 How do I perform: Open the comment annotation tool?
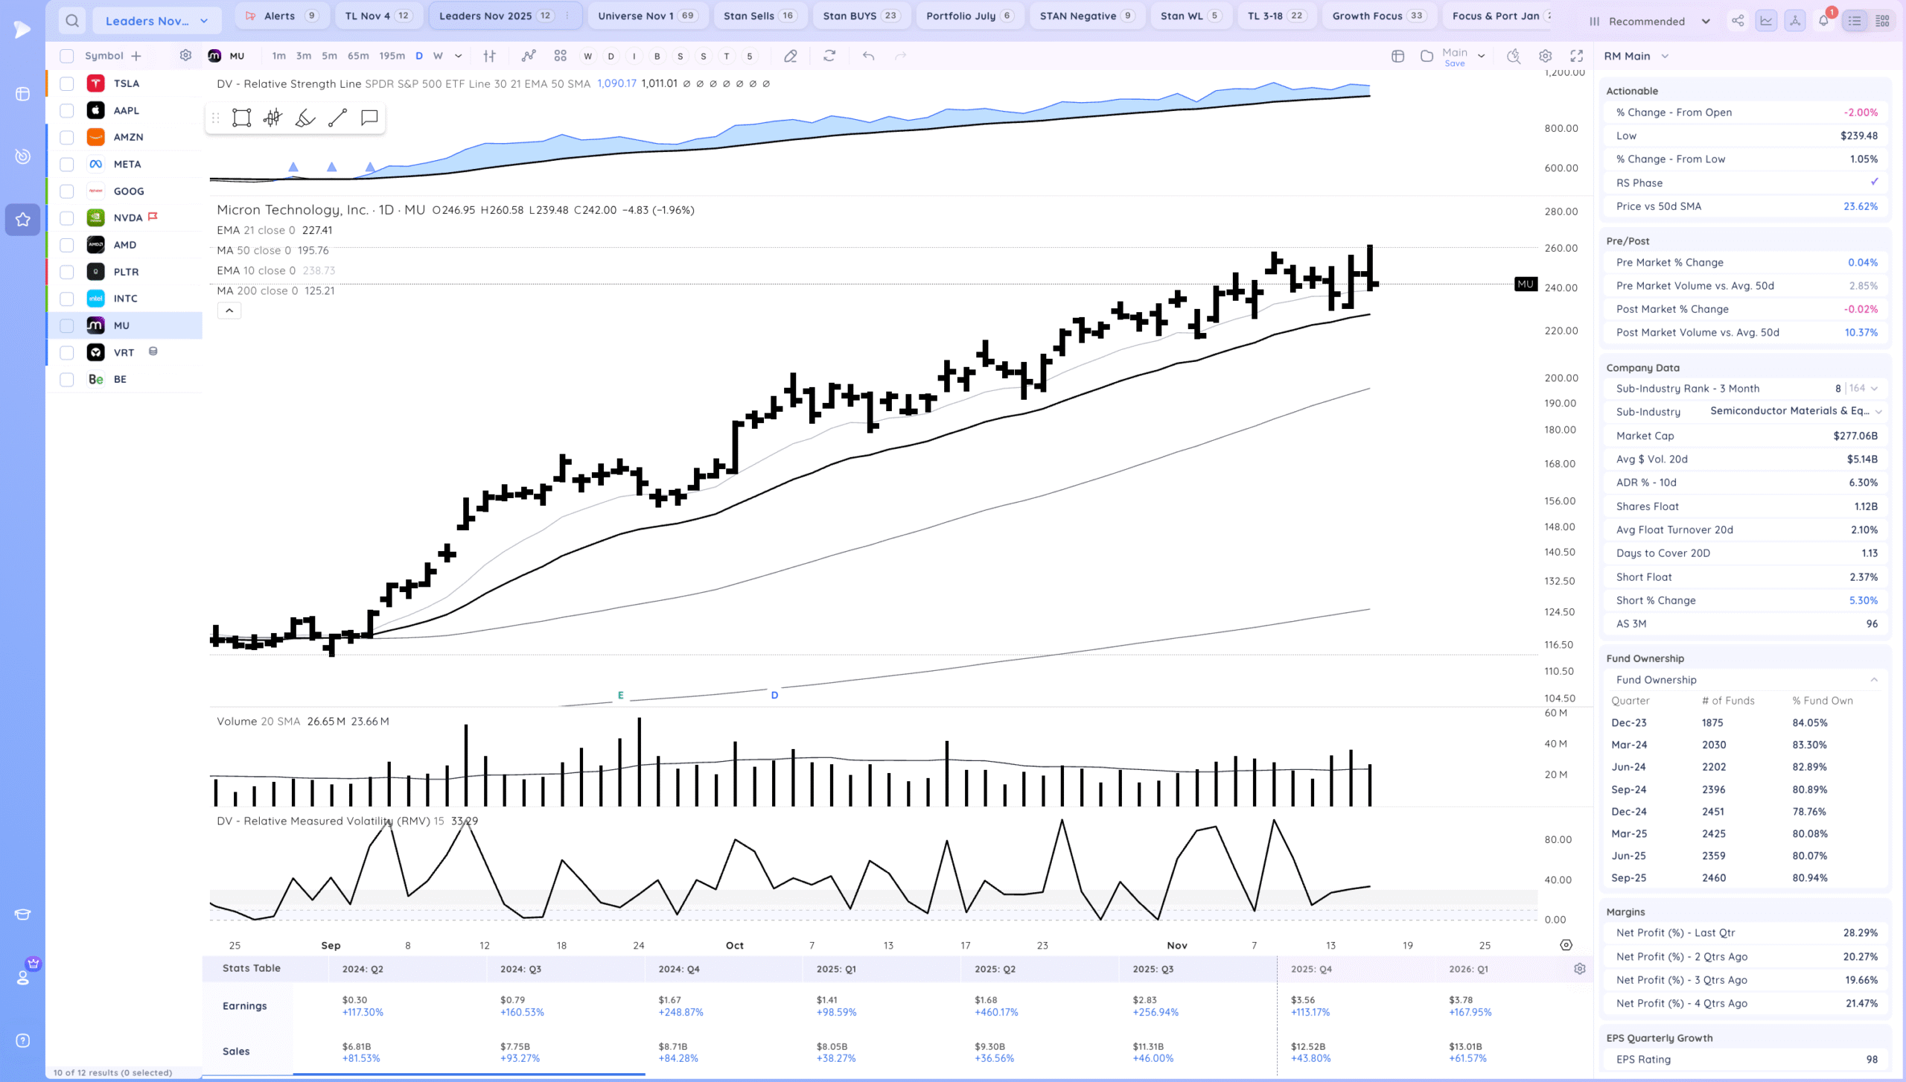click(x=369, y=118)
